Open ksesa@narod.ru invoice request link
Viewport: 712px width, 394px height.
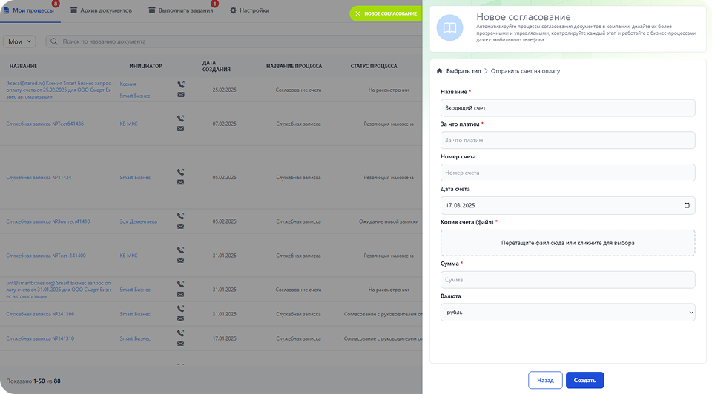tap(59, 90)
